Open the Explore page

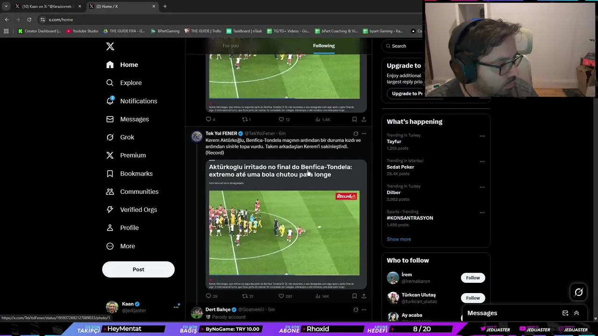(124, 83)
